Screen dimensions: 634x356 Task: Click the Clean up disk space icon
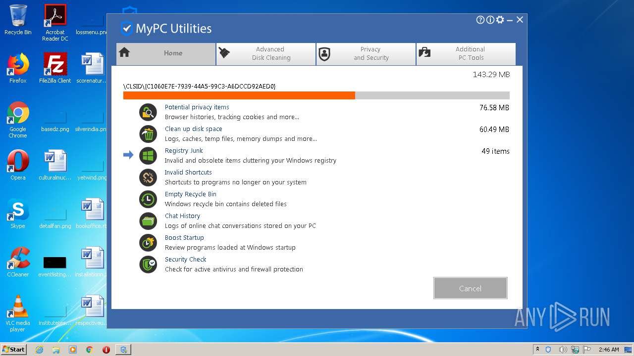pyautogui.click(x=148, y=134)
